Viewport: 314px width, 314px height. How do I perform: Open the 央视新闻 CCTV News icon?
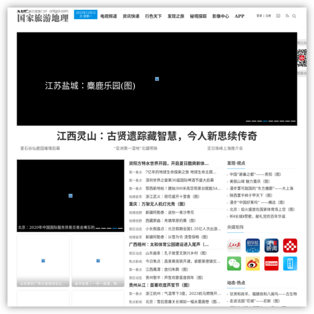click(x=271, y=245)
